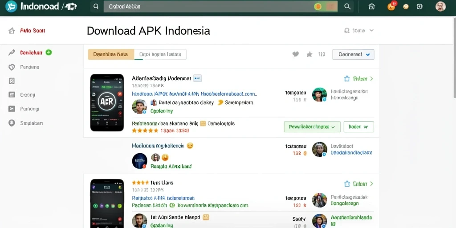Open blue 'Uðedahandlaclabx' uploader link
Image resolution: width=456 pixels, height=228 pixels.
click(x=351, y=153)
